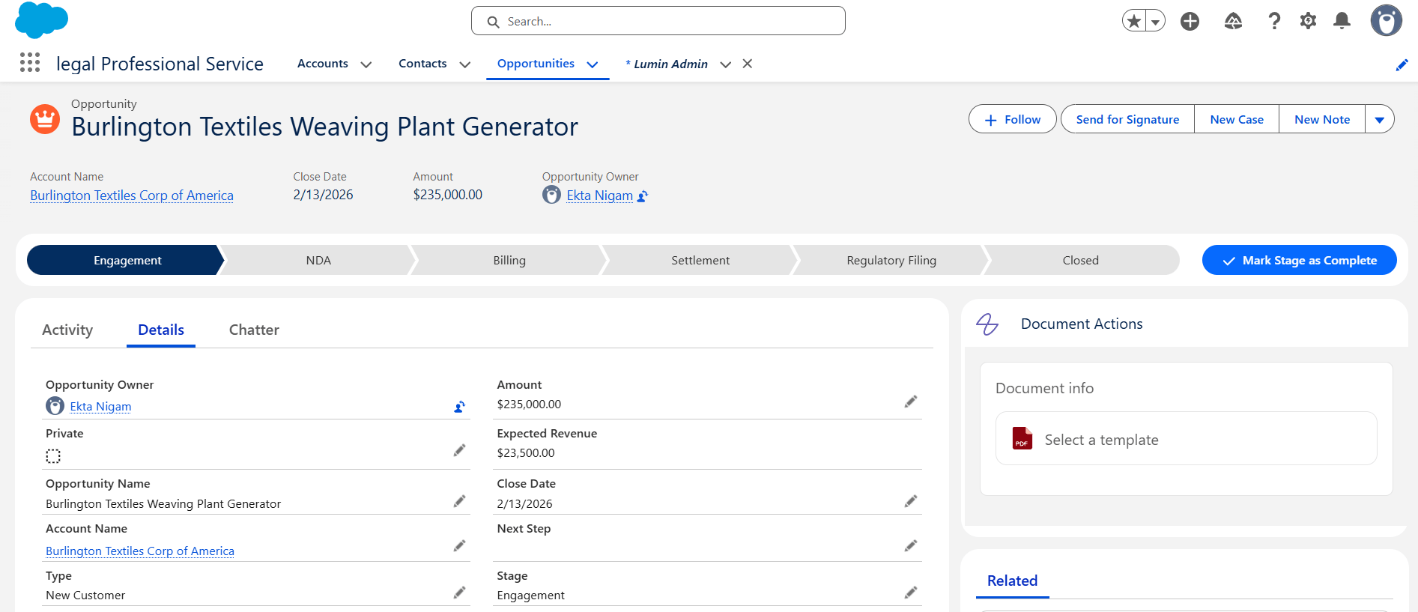Follow this opportunity
Screen dimensions: 1418x612
[x=1012, y=119]
